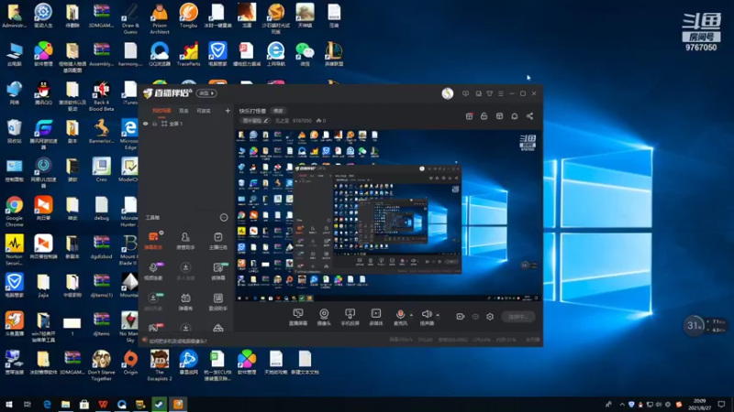Open the read-danmaku tool with the new badge
The width and height of the screenshot is (734, 412).
(218, 271)
